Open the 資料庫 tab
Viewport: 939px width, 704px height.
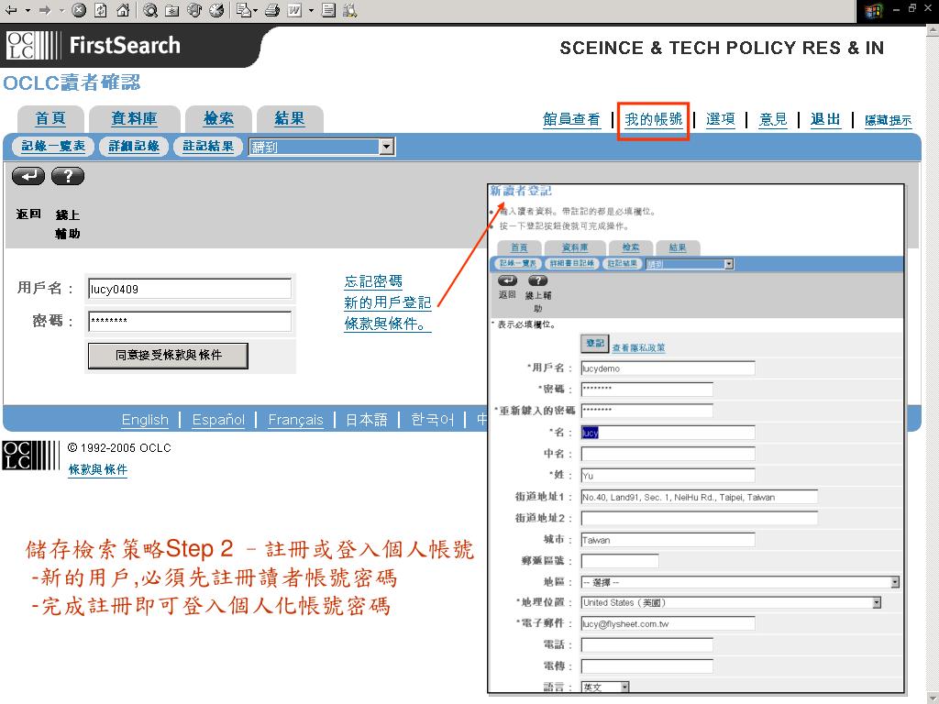coord(134,118)
